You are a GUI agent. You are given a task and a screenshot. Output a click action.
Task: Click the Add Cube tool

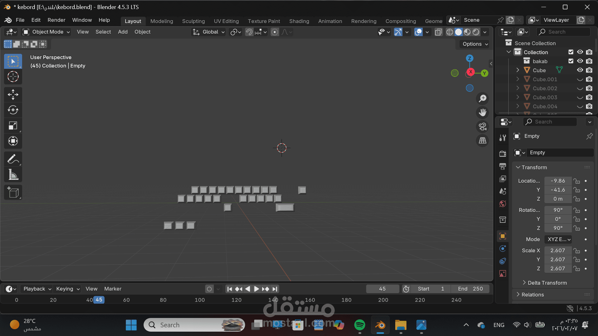pyautogui.click(x=13, y=193)
